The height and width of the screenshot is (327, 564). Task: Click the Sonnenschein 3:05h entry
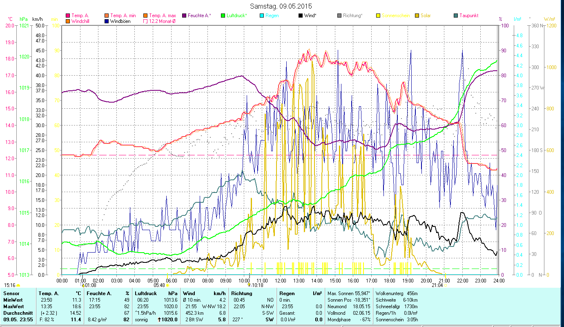(396, 319)
